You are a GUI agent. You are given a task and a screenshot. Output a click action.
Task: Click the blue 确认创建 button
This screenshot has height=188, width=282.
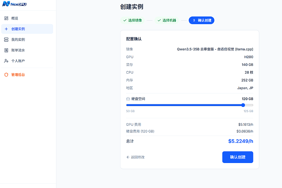[237, 157]
